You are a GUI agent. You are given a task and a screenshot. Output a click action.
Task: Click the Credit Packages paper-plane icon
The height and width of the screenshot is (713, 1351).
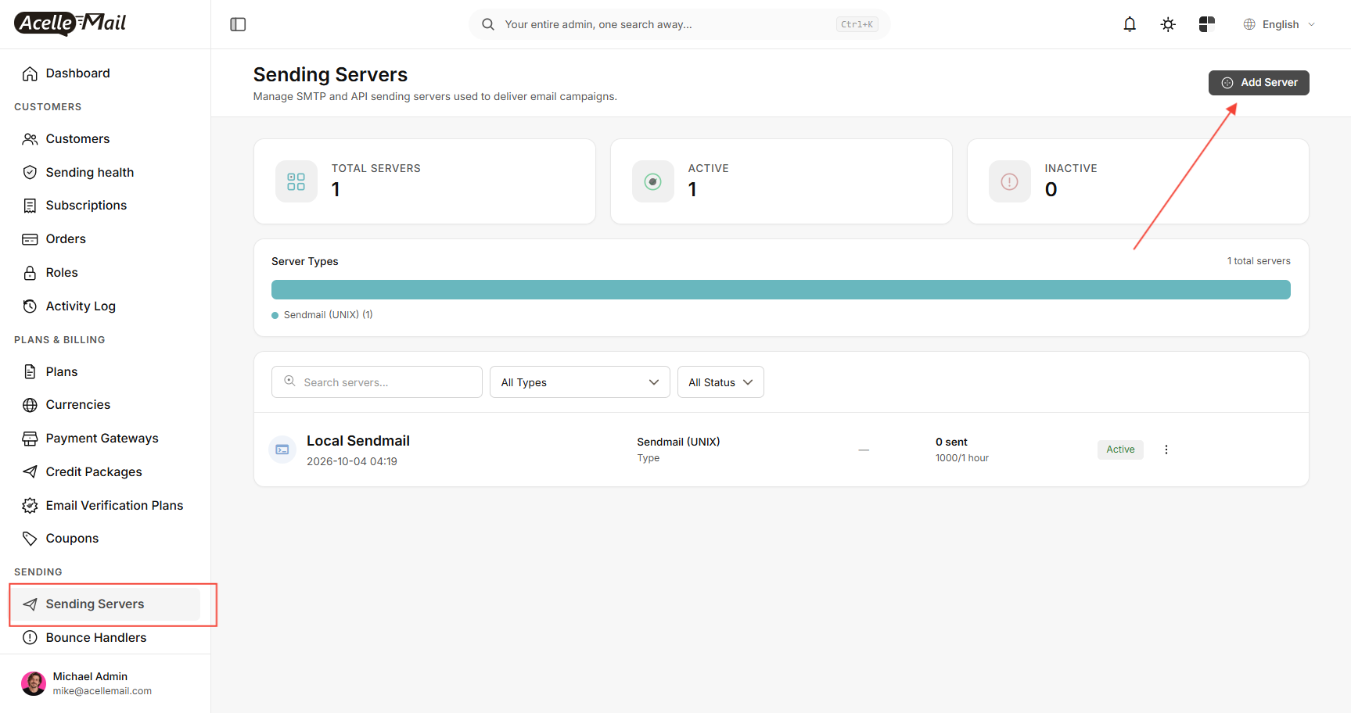pyautogui.click(x=30, y=472)
